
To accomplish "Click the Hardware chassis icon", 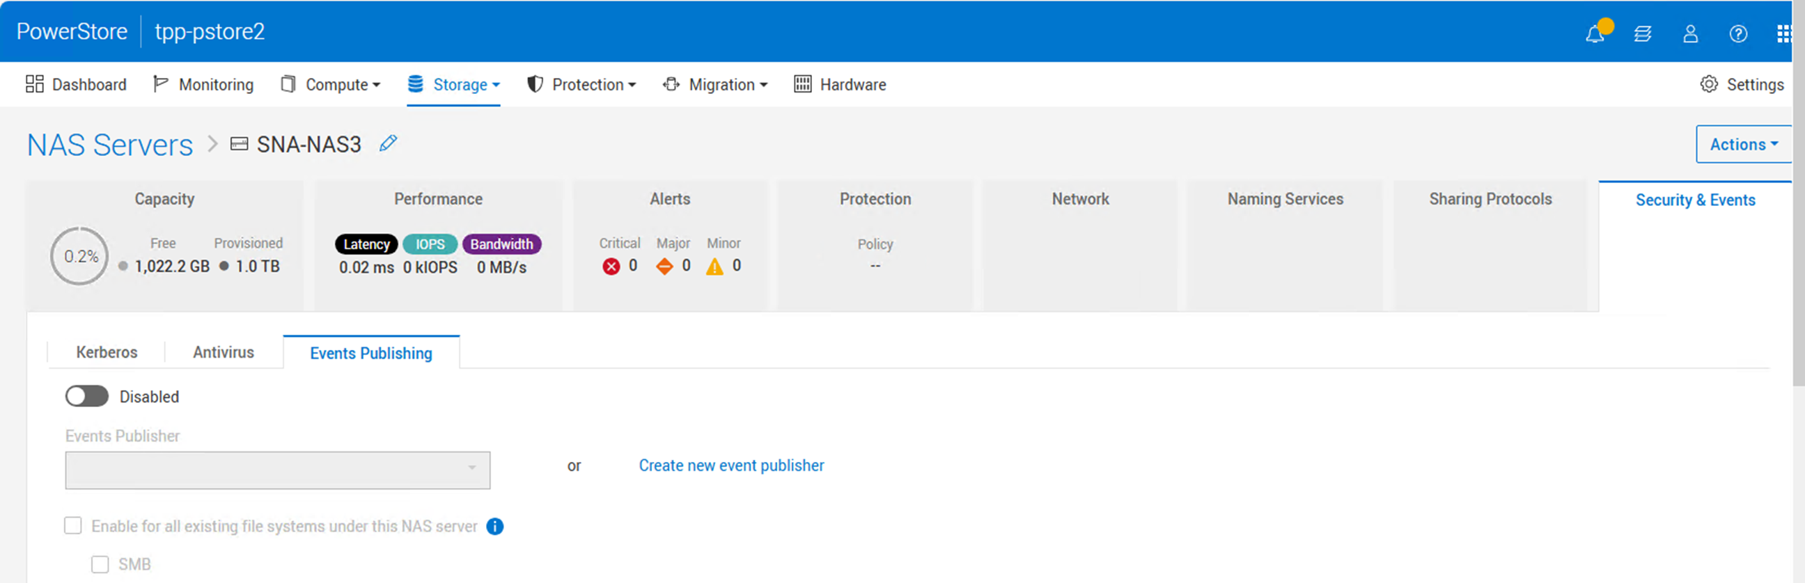I will pos(802,84).
